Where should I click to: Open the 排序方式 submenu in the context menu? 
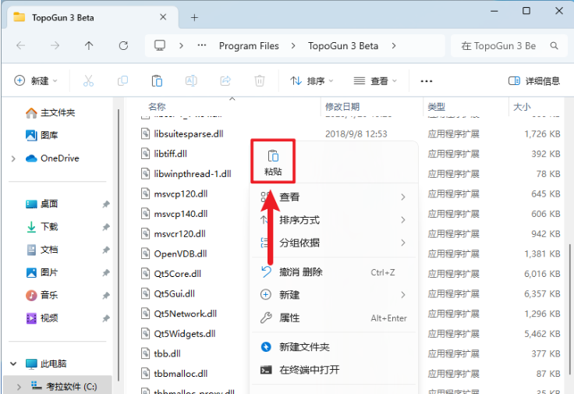point(334,220)
